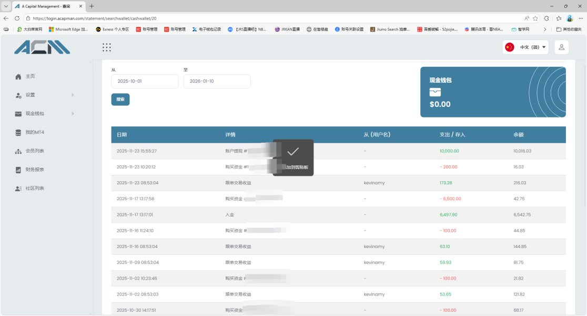Click the 至 end date field 2026-01-10
This screenshot has height=316, width=587.
[217, 82]
